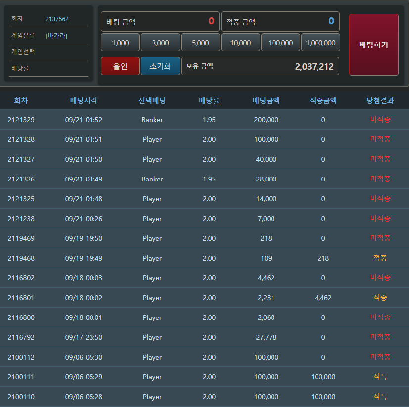Click the 배당률 label in info panel
Screen dimensions: 409x407
coord(20,68)
